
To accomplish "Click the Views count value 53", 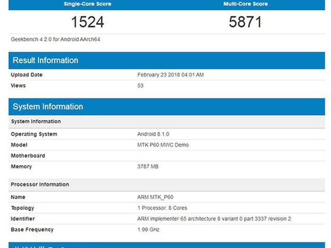I will [x=140, y=86].
